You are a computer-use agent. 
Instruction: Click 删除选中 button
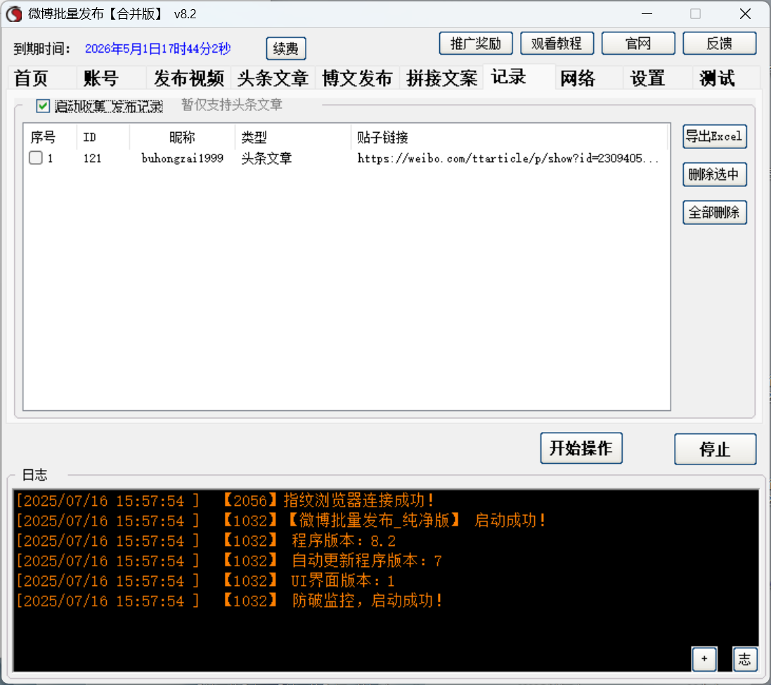tap(715, 174)
